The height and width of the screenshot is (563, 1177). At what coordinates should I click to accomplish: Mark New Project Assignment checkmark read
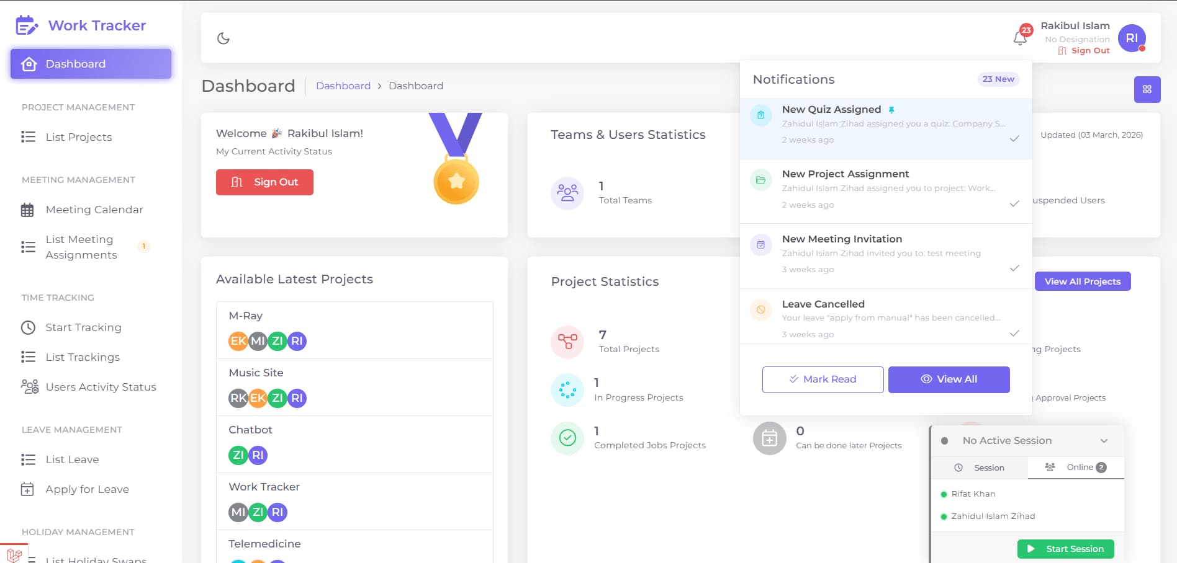point(1014,204)
